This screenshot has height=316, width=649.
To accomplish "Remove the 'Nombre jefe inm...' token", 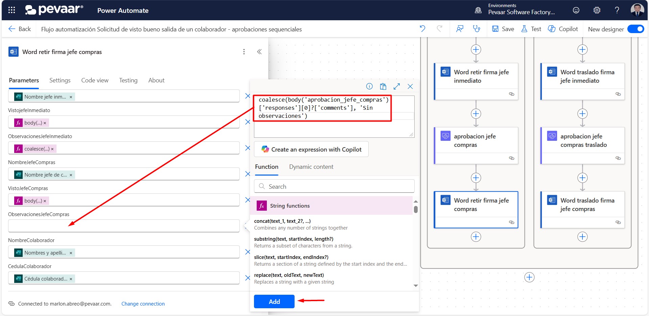I will (x=71, y=97).
